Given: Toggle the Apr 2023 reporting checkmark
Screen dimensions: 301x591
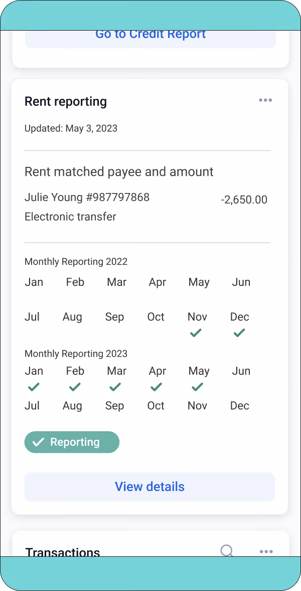Looking at the screenshot, I should pos(156,387).
